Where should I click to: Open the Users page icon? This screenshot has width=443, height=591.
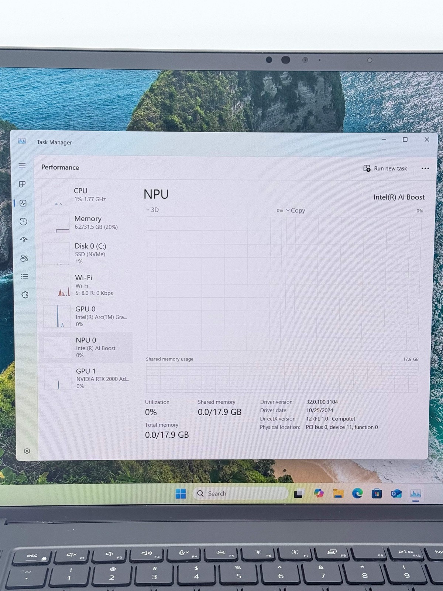click(x=24, y=258)
